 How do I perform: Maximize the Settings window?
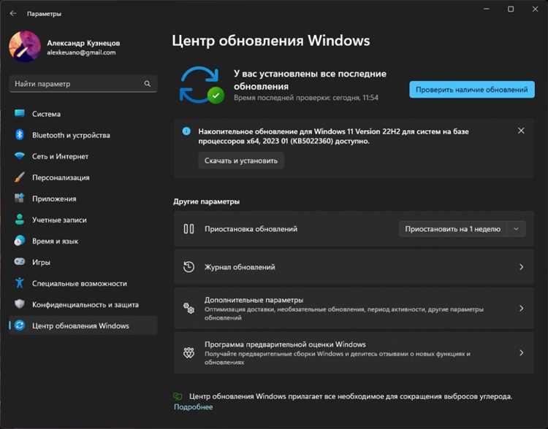[511, 9]
